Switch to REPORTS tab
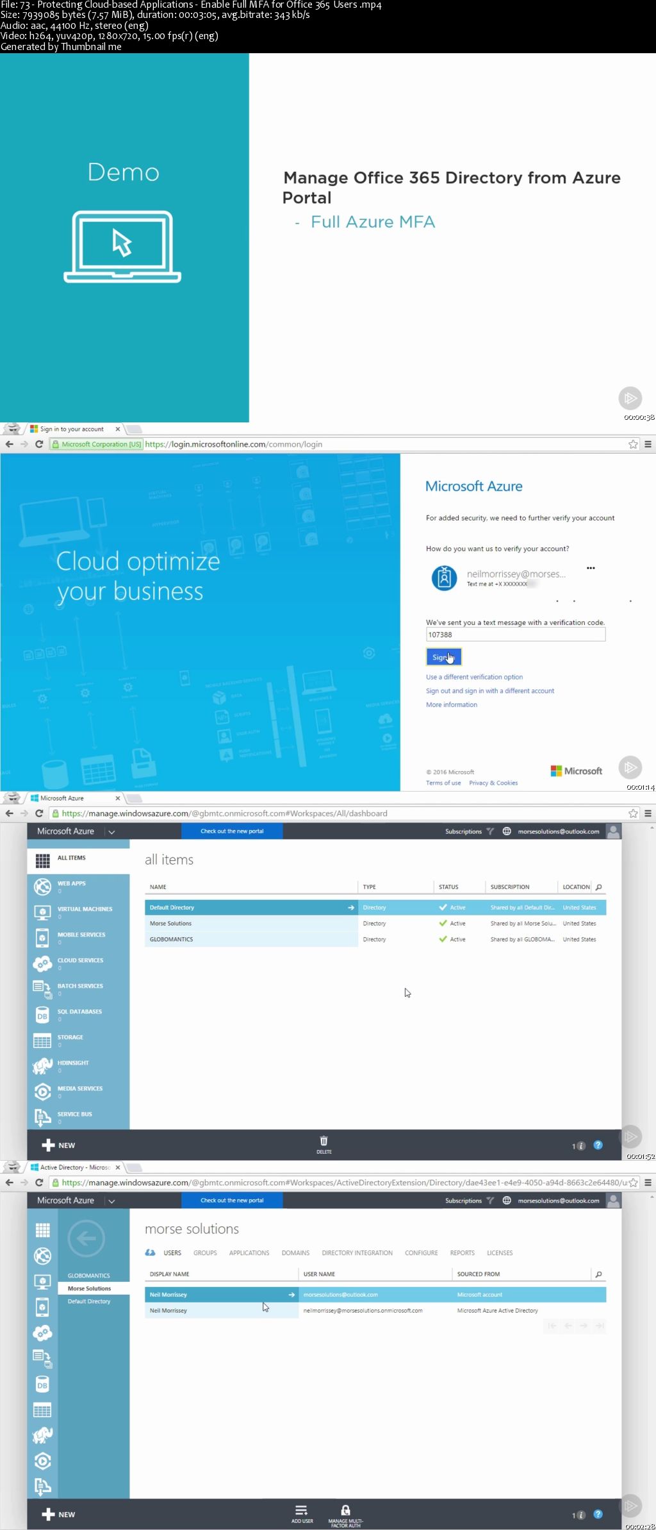 click(x=463, y=1252)
